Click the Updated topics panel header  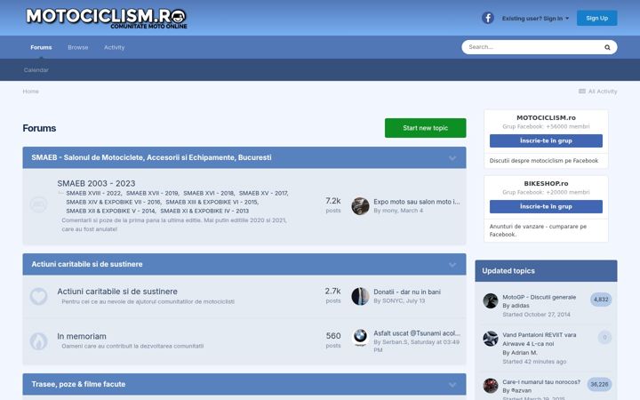coord(546,271)
